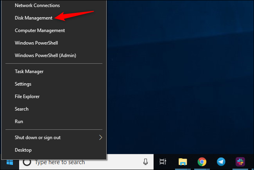Launch File Explorer from the taskbar folder icon
Screen dimensions: 254x170
point(182,162)
